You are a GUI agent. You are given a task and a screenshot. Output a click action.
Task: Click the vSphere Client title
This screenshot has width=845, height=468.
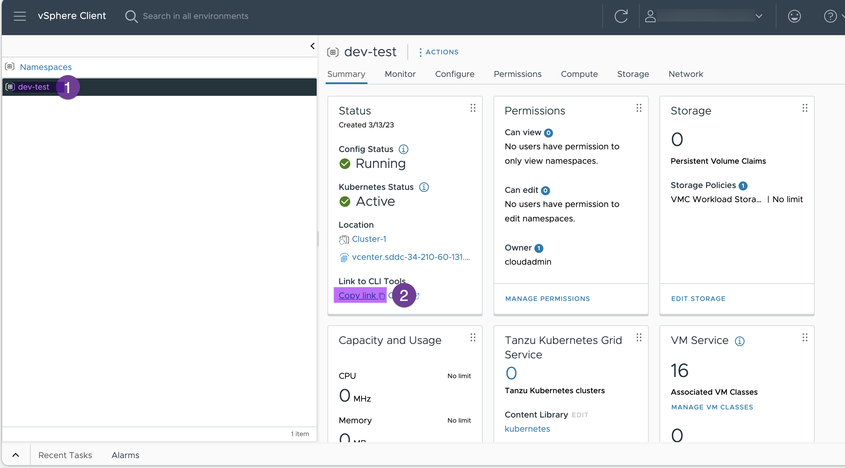[72, 16]
